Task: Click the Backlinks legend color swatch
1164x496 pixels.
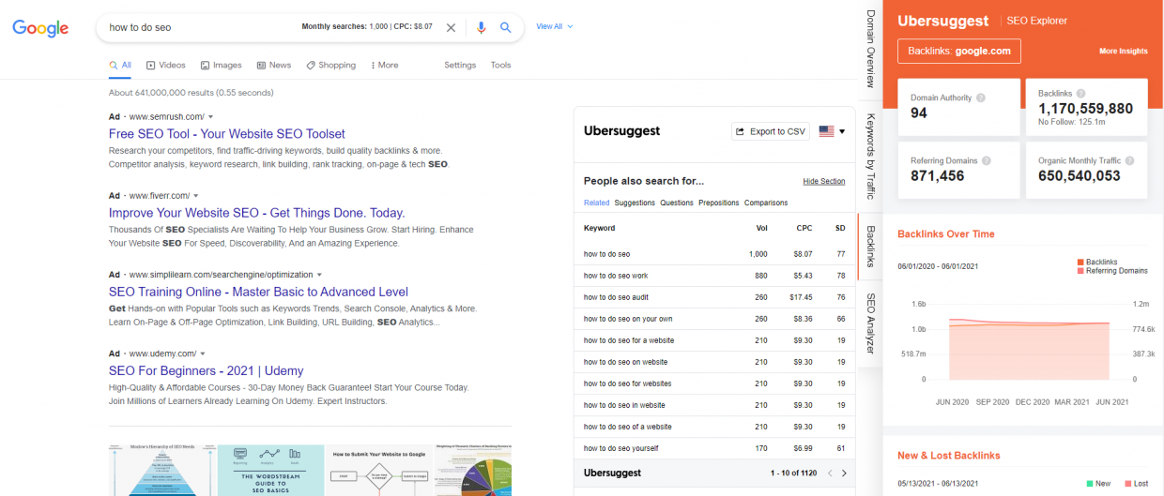Action: pyautogui.click(x=1081, y=262)
